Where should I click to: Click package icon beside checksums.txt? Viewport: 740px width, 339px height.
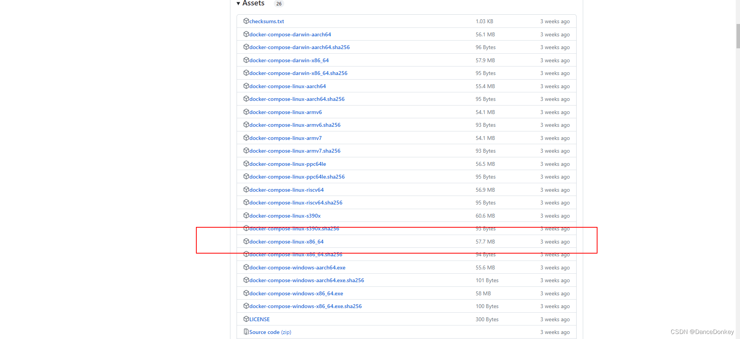click(246, 21)
